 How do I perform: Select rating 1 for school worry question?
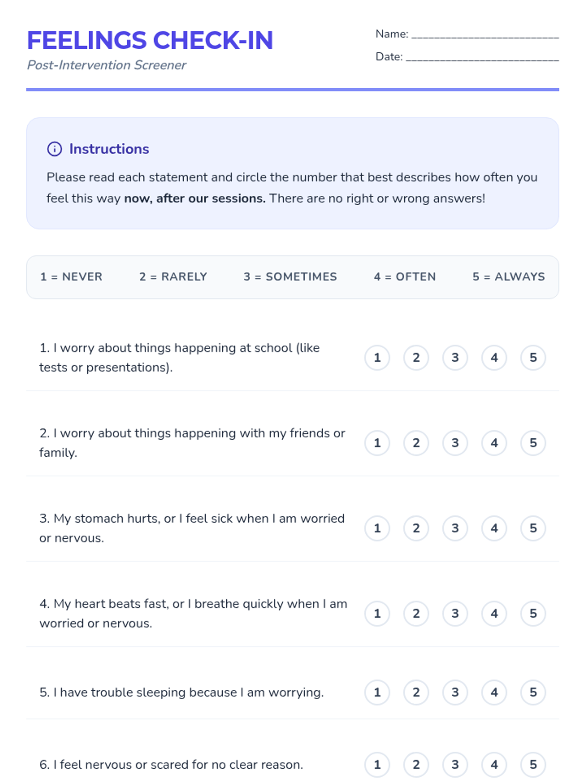377,357
